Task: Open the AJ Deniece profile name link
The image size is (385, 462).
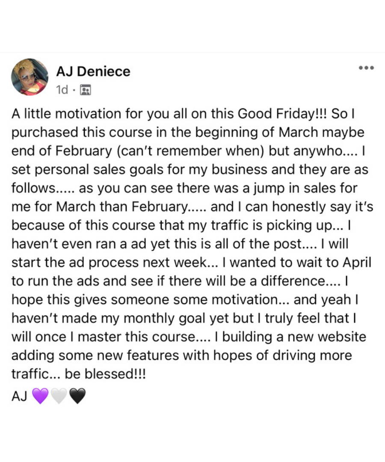Action: pos(93,71)
